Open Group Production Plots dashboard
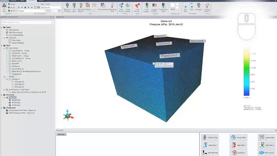 tap(22, 110)
